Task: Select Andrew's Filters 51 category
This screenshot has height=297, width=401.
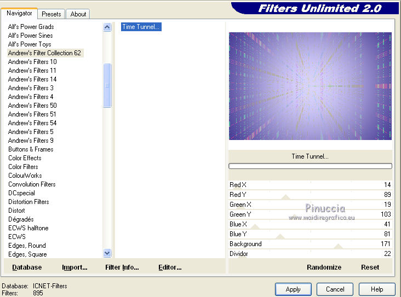Action: pyautogui.click(x=32, y=114)
